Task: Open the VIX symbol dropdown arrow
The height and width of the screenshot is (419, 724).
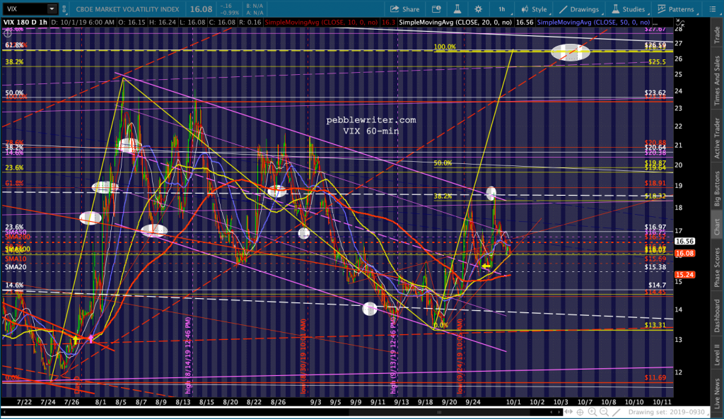Action: [x=52, y=9]
